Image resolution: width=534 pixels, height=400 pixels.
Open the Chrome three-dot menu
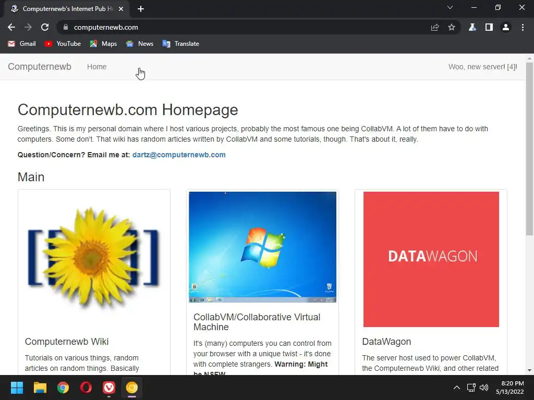(523, 27)
